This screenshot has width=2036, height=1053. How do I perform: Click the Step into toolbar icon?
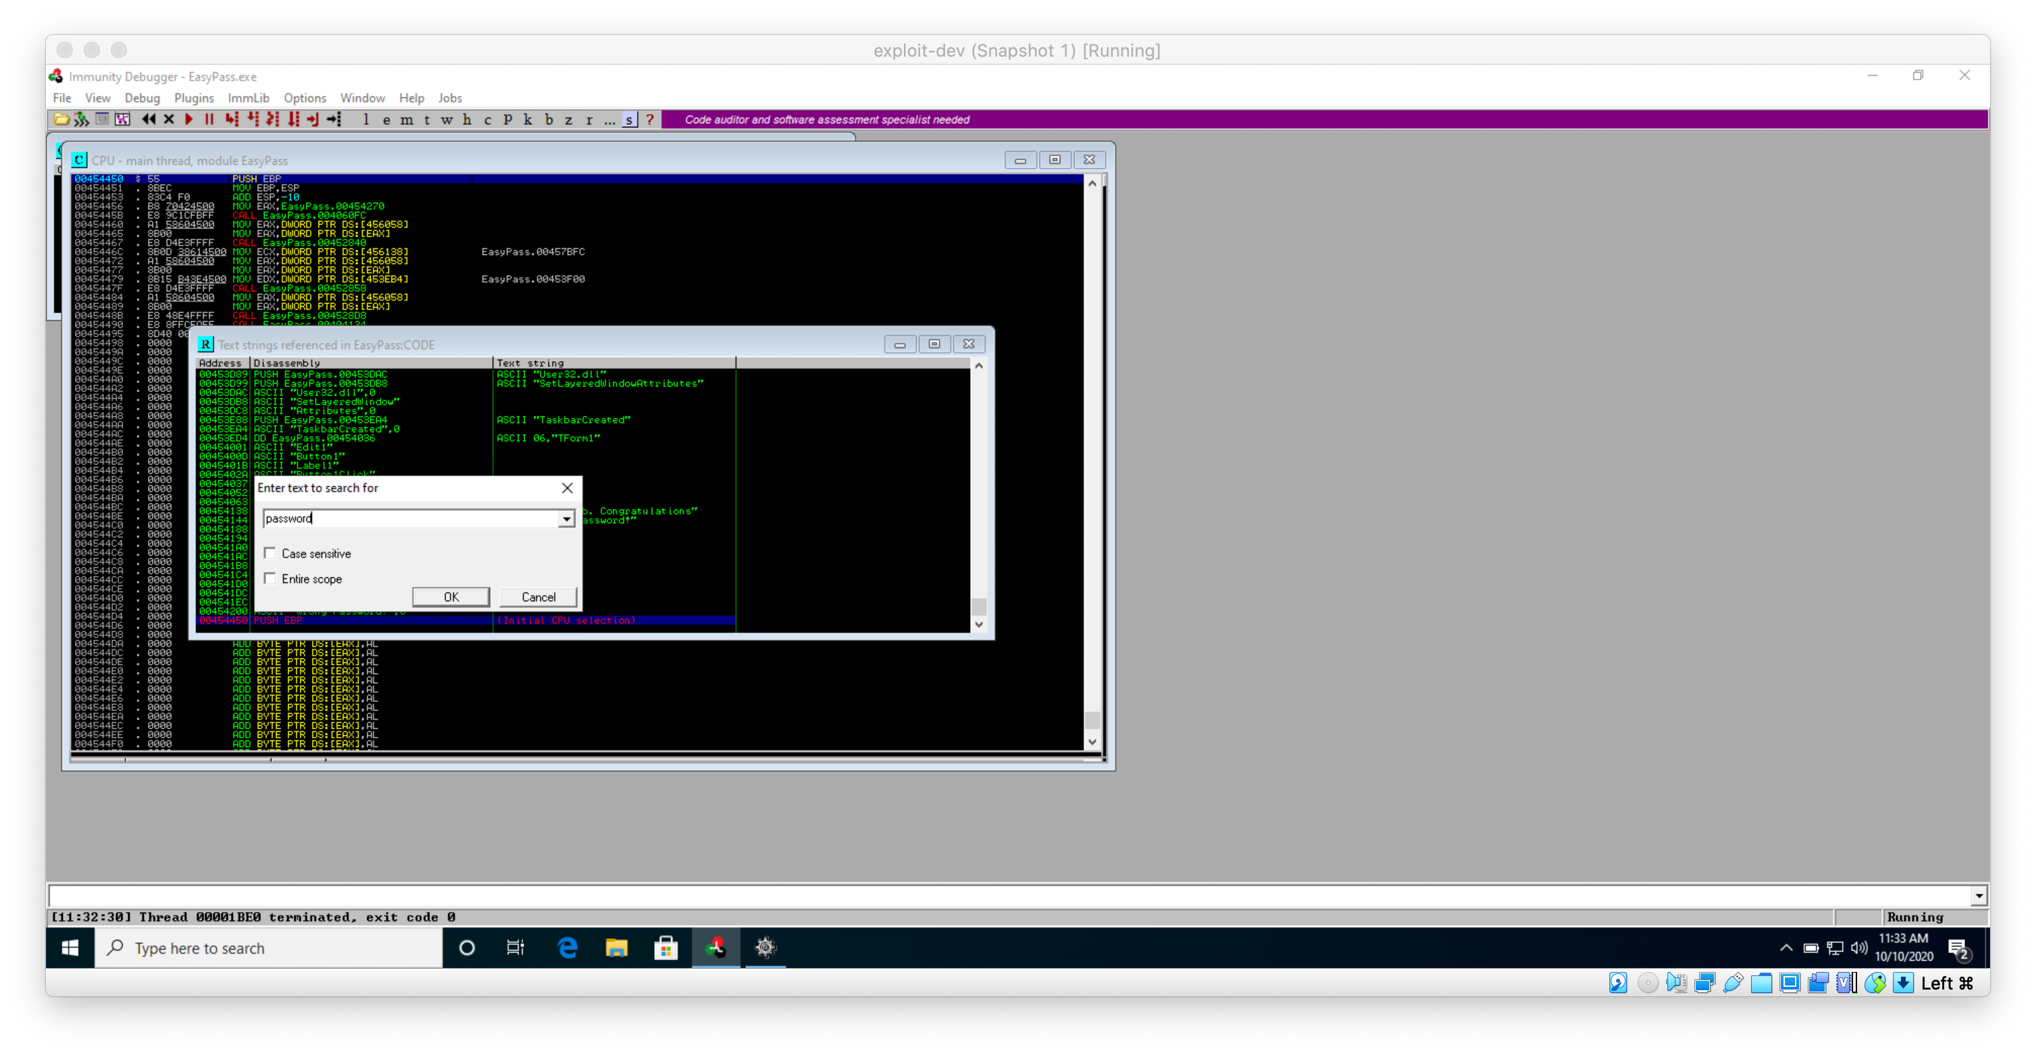coord(232,119)
